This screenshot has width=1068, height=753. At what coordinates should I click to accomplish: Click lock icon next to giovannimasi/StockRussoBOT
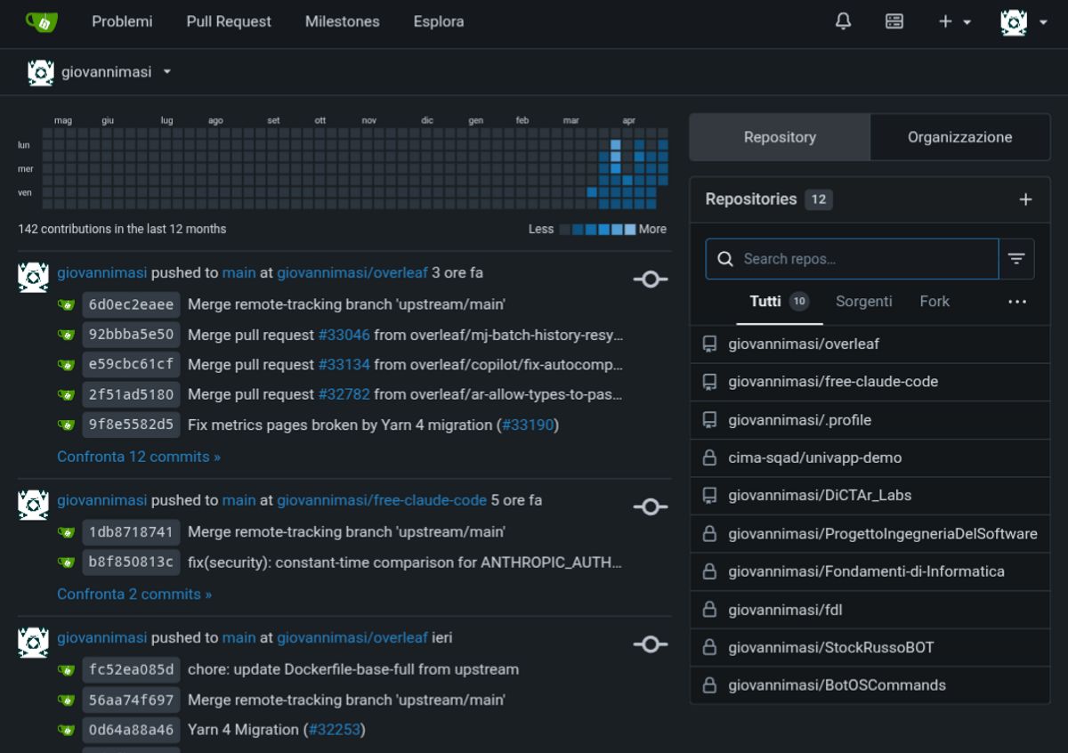pos(709,647)
